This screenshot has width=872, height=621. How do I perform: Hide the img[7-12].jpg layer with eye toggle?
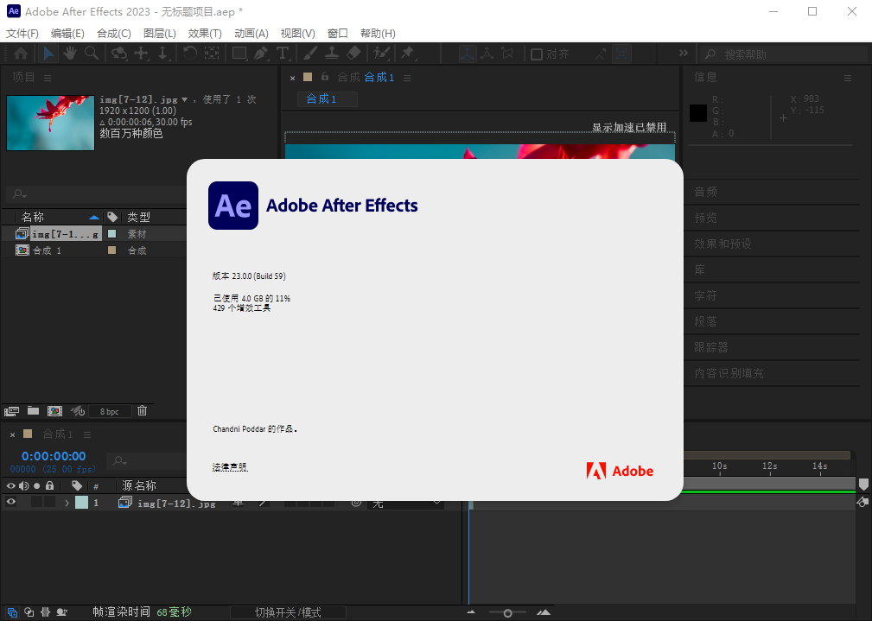click(x=10, y=502)
